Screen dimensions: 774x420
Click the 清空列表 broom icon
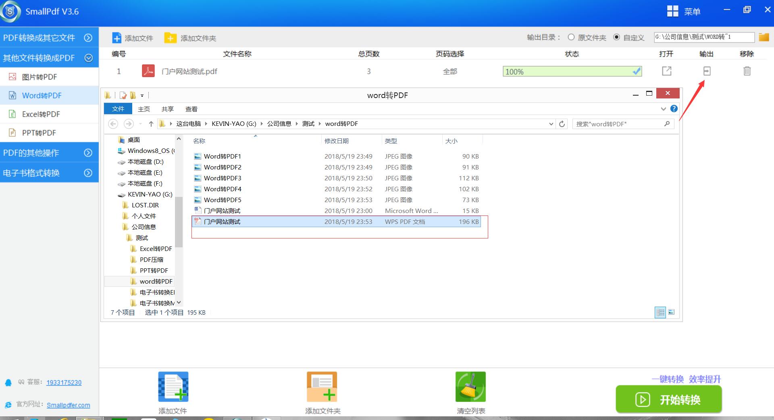(x=470, y=387)
